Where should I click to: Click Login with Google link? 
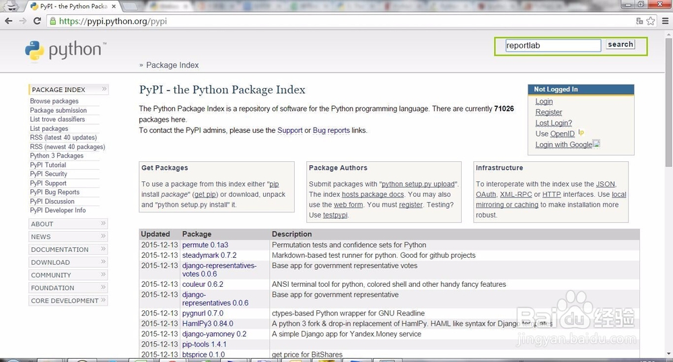(x=563, y=145)
